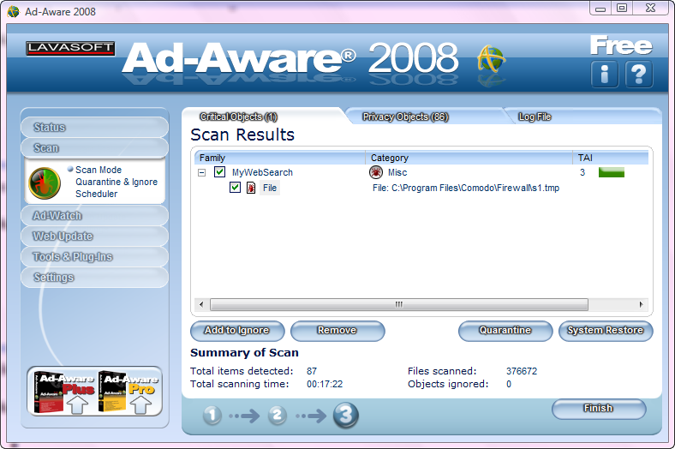This screenshot has width=675, height=449.
Task: Select the File tree item label
Action: point(270,188)
